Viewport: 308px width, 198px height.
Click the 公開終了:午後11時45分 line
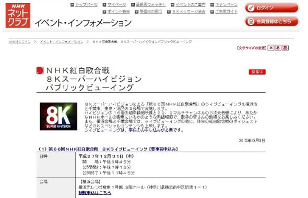[x=109, y=172]
